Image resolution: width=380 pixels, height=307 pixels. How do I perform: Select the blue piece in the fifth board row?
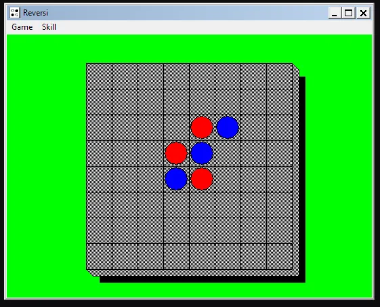[176, 179]
